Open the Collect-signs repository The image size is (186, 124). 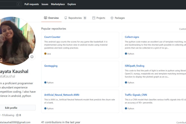[x=132, y=37]
